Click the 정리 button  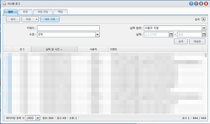click(x=13, y=19)
